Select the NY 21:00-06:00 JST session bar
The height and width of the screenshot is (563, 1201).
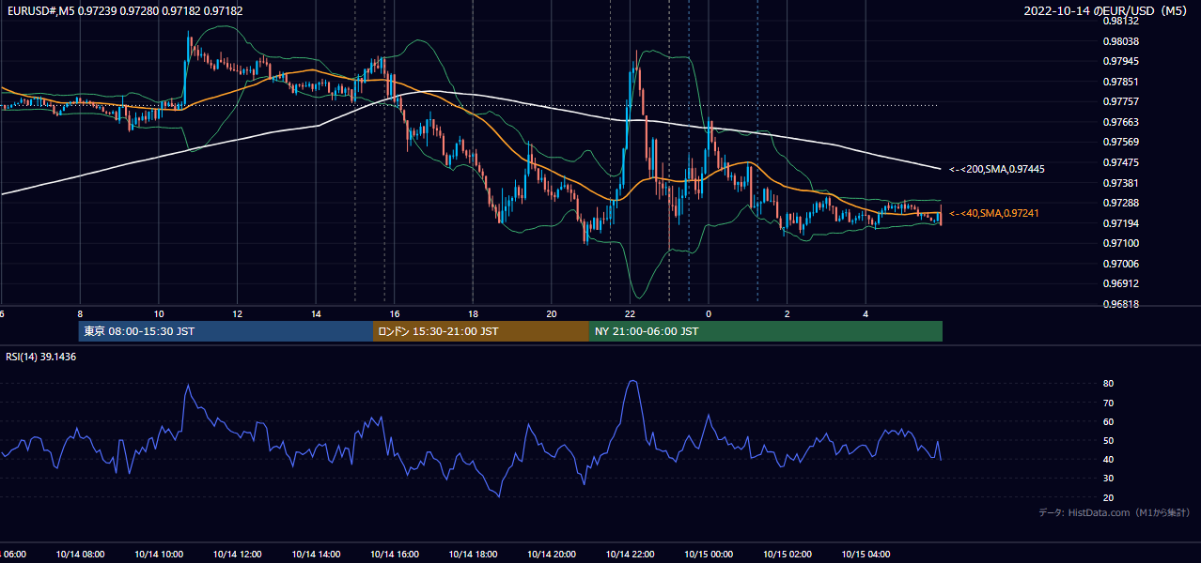click(x=766, y=331)
